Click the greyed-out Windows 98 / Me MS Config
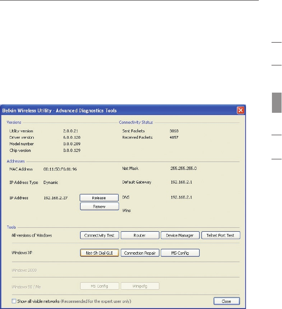This screenshot has width=282, height=309. [99, 286]
